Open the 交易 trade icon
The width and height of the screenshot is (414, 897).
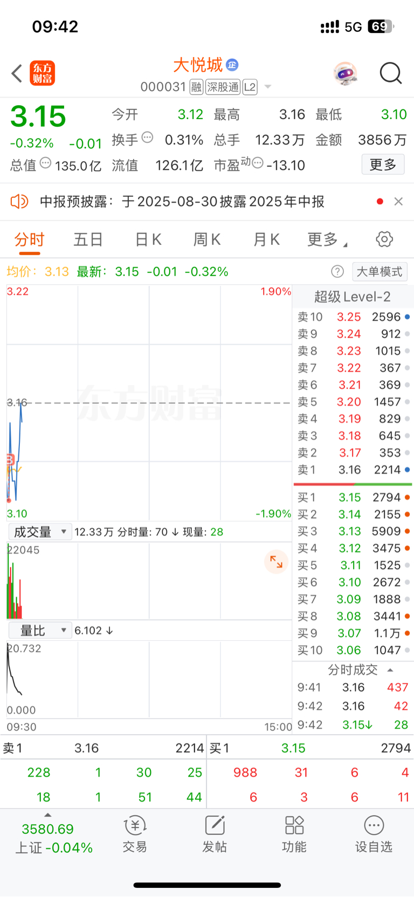[135, 834]
